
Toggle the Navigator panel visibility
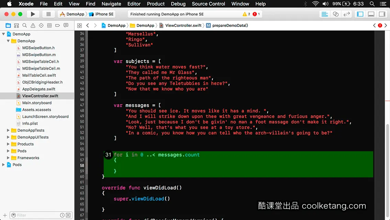click(360, 14)
